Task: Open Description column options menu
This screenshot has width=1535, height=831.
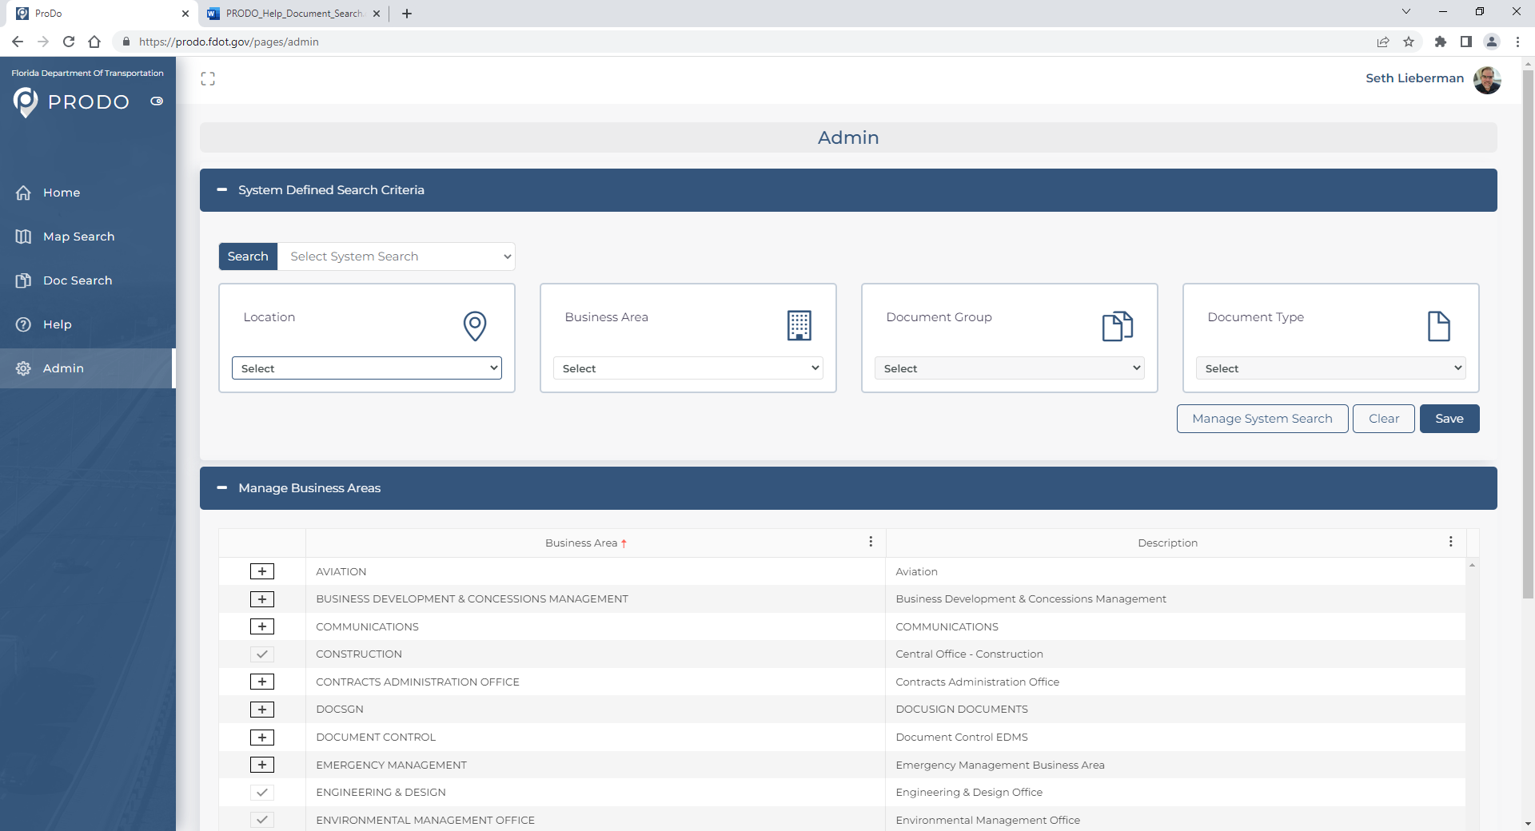Action: pyautogui.click(x=1450, y=542)
